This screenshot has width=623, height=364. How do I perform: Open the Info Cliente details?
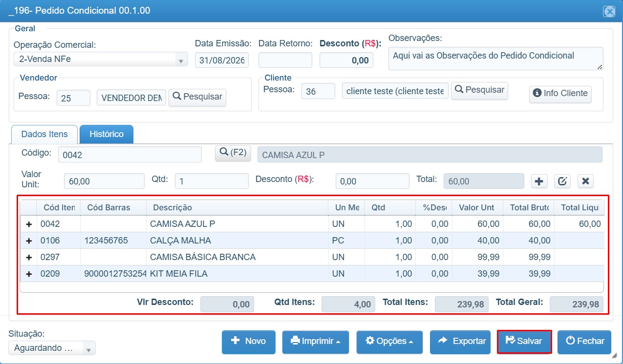point(560,93)
